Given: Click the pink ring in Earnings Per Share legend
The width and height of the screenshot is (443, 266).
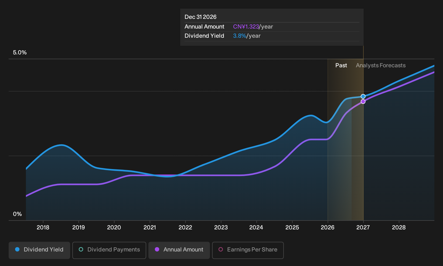Looking at the screenshot, I should click(221, 249).
